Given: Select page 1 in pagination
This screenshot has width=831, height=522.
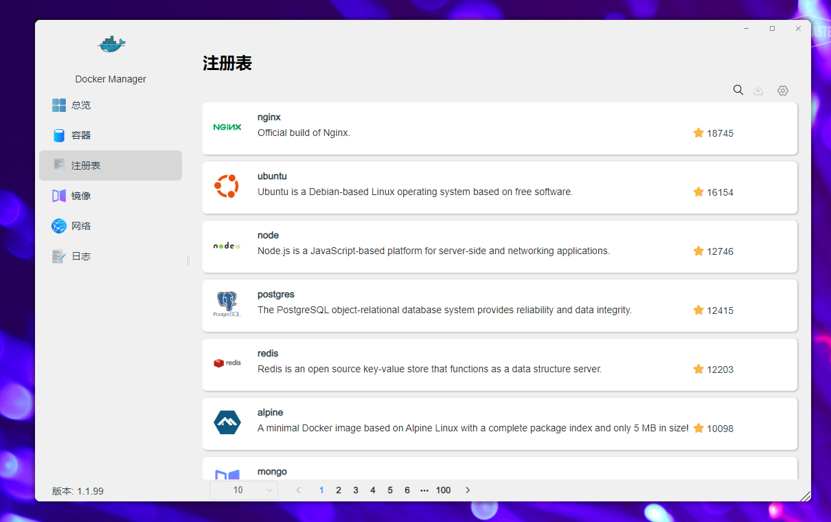Looking at the screenshot, I should (x=321, y=490).
